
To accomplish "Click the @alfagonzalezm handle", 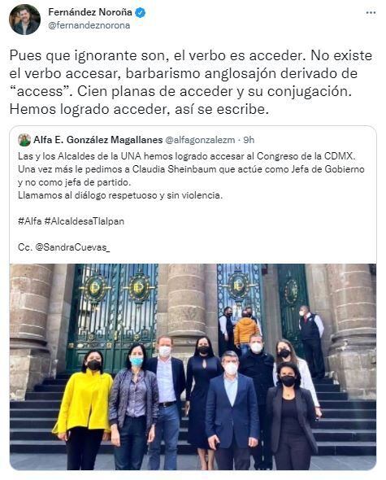I will tap(200, 140).
